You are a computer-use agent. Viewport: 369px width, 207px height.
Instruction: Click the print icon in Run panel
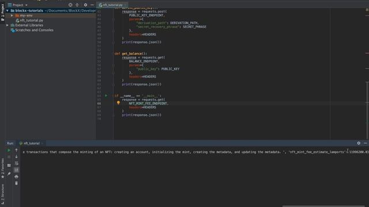[16, 177]
